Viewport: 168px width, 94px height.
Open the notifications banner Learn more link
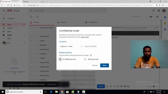pyautogui.click(x=52, y=84)
